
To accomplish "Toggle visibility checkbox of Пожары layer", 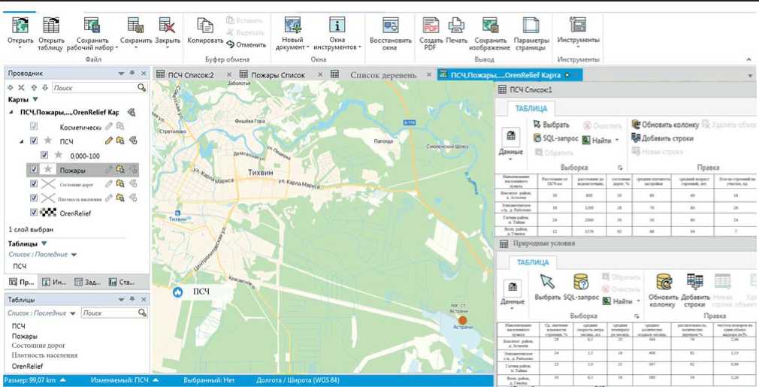I will coord(34,170).
